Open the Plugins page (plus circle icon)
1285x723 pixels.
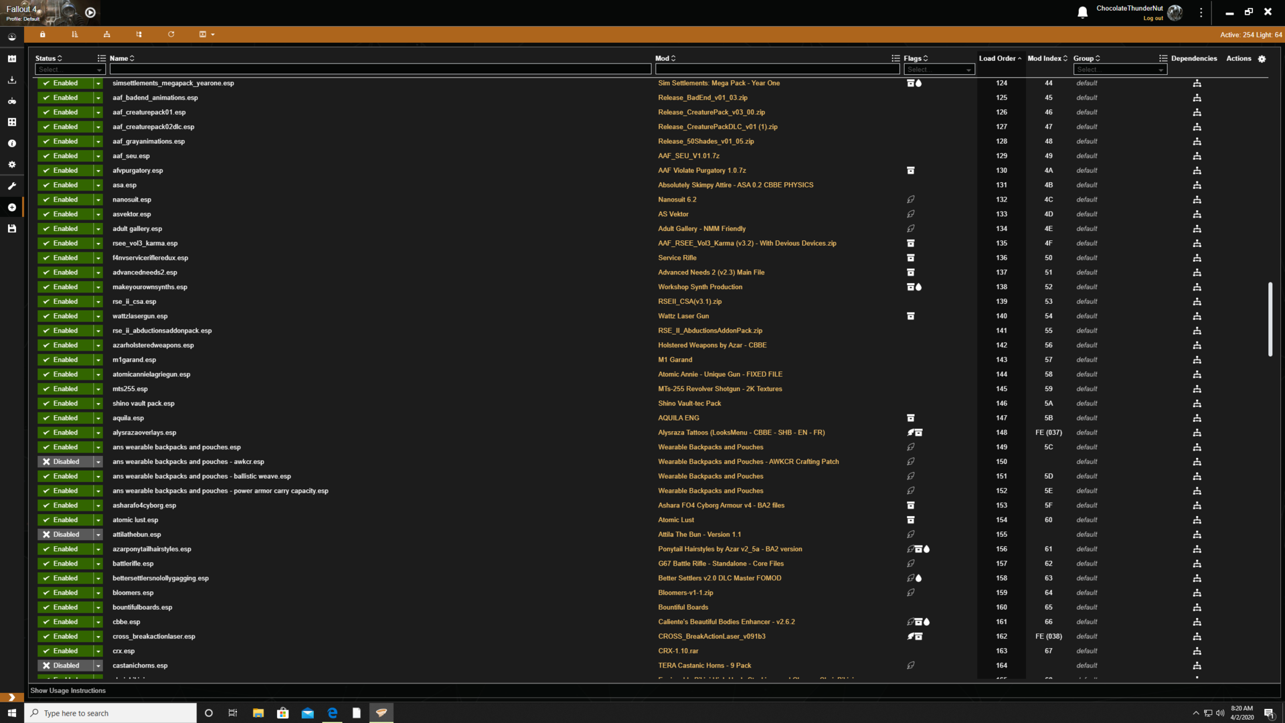point(11,208)
